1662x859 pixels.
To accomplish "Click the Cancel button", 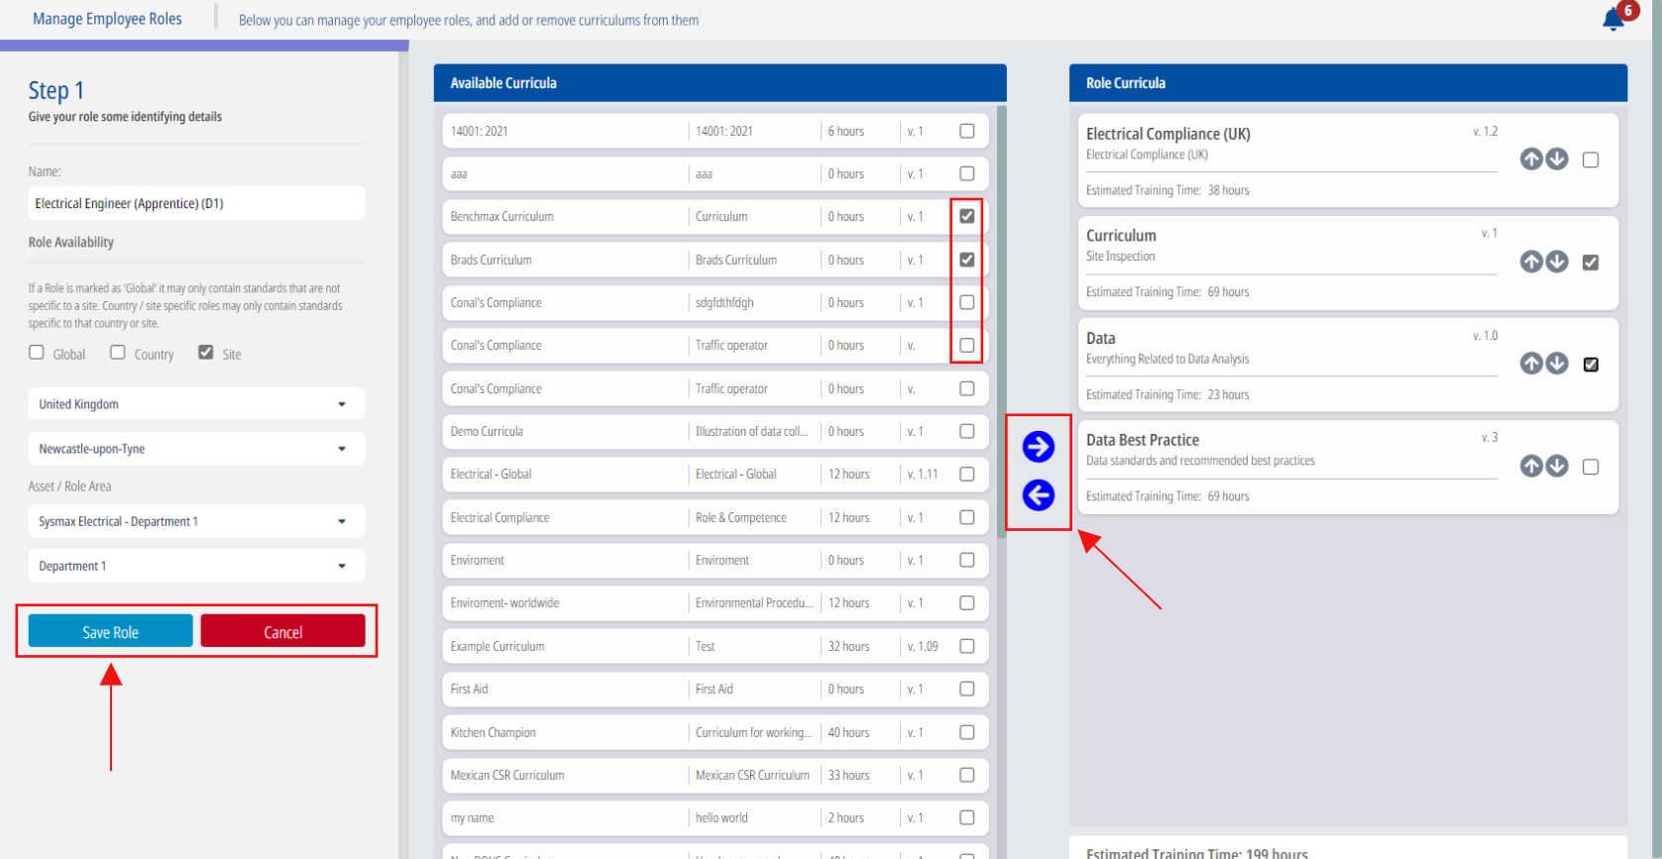I will pos(282,631).
